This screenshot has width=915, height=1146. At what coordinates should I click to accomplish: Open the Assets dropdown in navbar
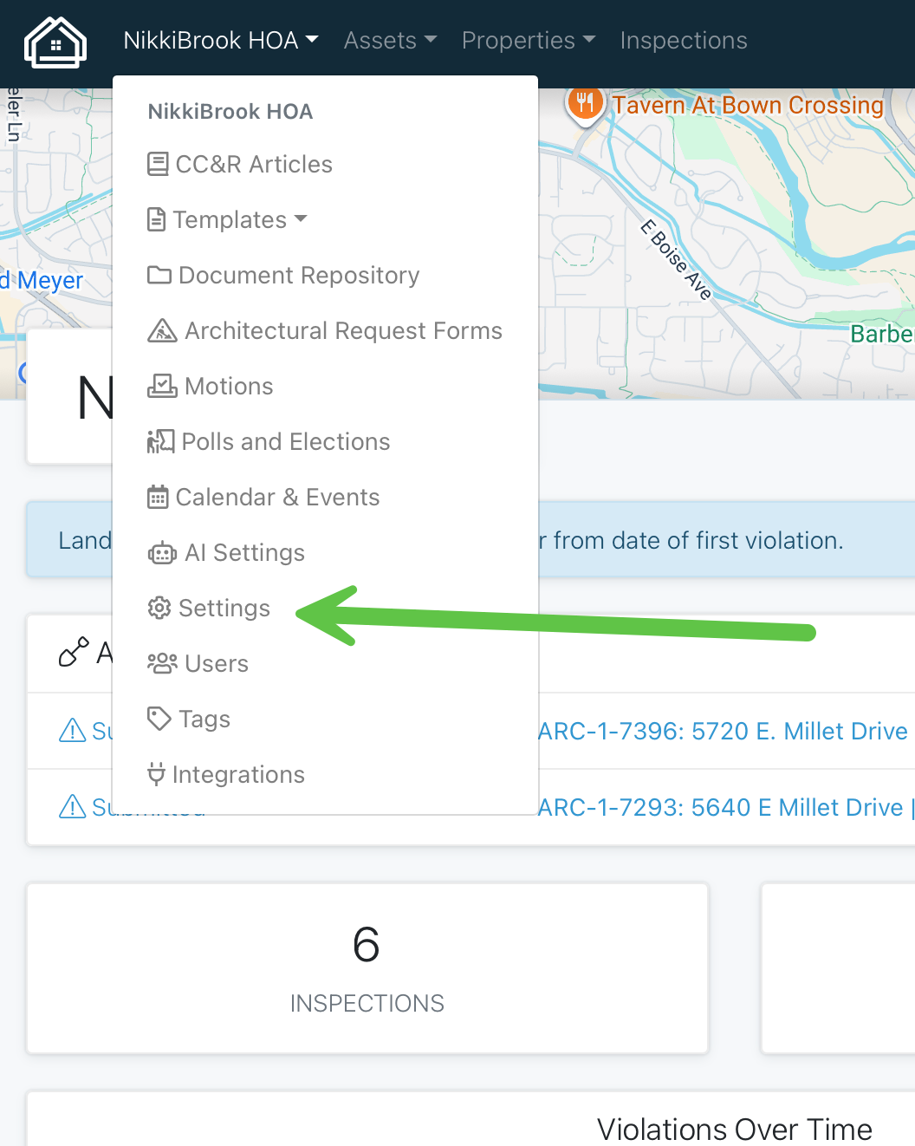[390, 41]
